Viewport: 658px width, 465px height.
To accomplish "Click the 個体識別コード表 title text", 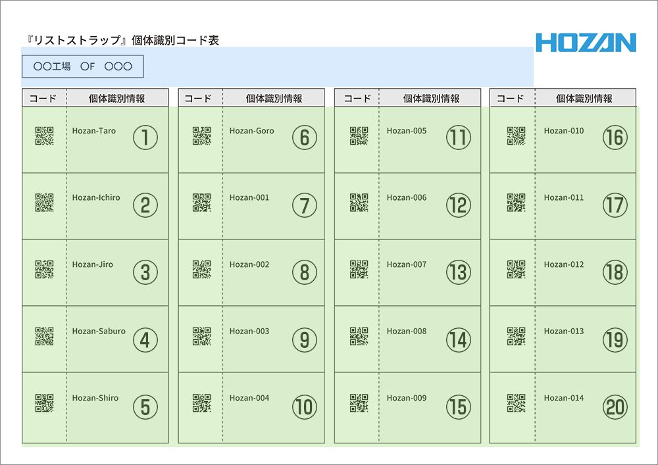I will (x=120, y=40).
